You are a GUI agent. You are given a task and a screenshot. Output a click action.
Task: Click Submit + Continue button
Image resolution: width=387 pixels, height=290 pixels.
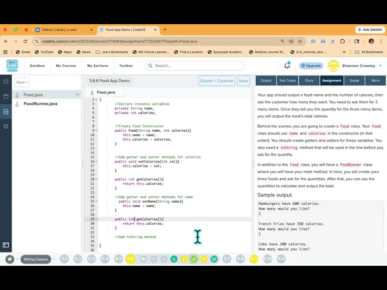(x=216, y=80)
